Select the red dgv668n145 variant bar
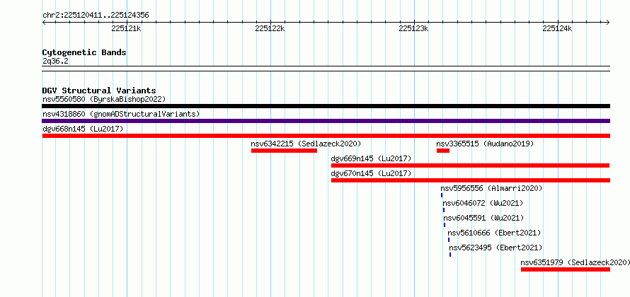Viewport: 630px width, 297px height. pyautogui.click(x=326, y=136)
